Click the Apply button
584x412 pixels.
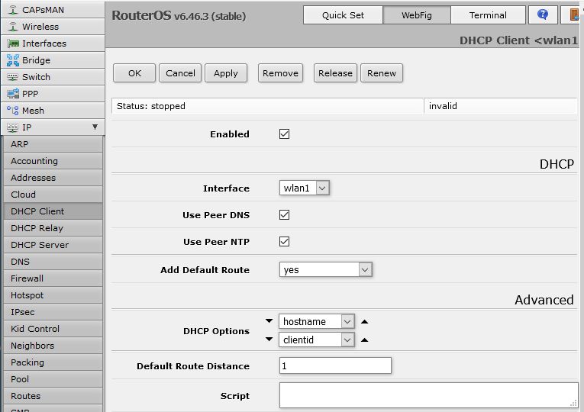click(226, 73)
